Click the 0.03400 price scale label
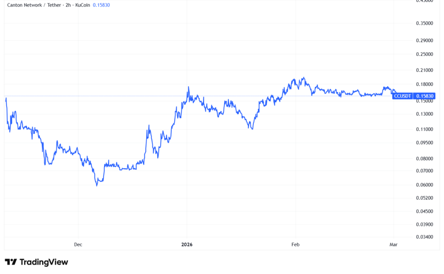 tap(424, 237)
